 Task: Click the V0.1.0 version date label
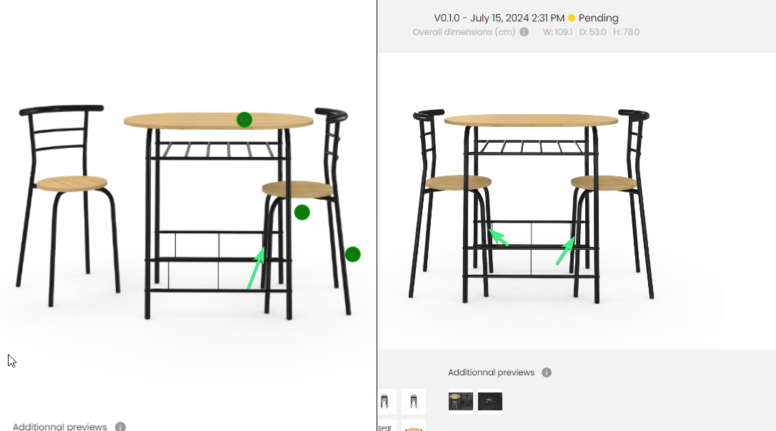pos(499,19)
